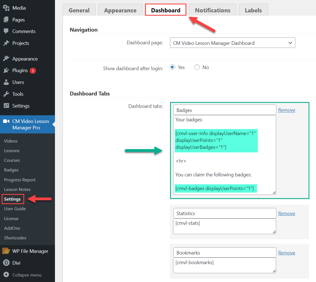The width and height of the screenshot is (316, 282).
Task: Click resize handle of Bookmarks textarea
Action: coord(274,271)
